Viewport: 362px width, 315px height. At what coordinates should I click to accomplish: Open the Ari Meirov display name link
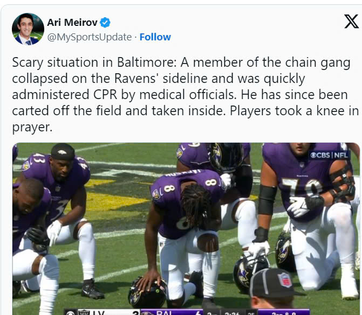point(72,23)
